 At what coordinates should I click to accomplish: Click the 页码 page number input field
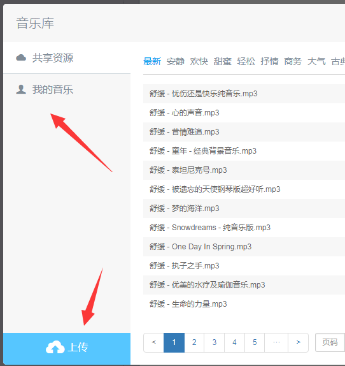point(330,342)
